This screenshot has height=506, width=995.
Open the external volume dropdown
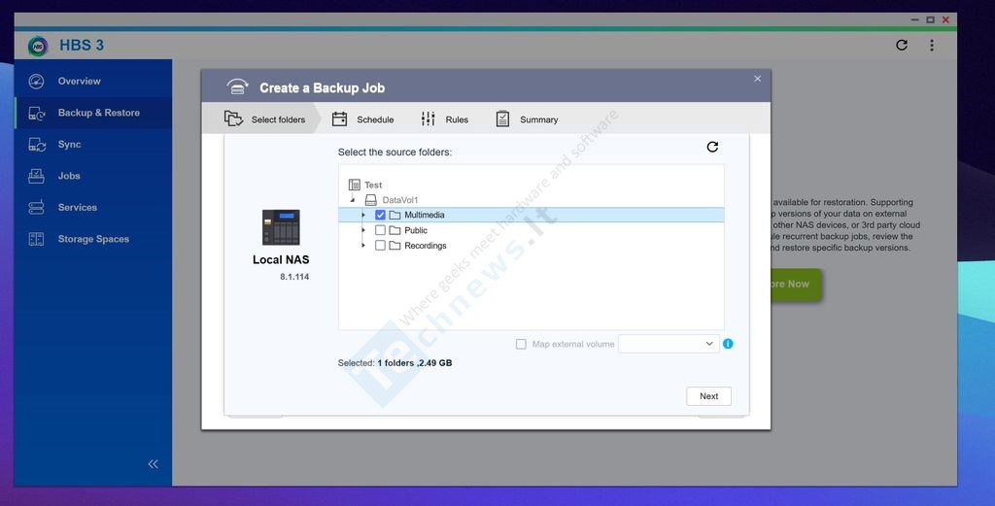coord(669,344)
